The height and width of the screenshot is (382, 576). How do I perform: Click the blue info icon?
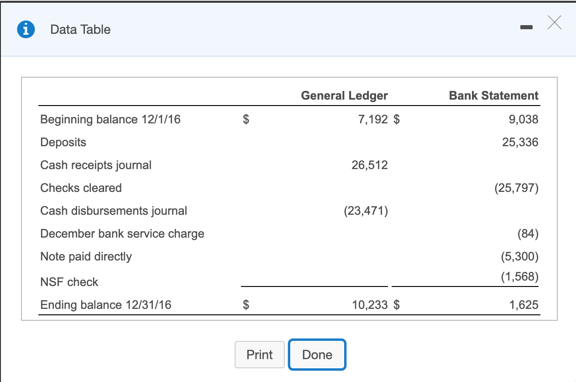pos(26,29)
